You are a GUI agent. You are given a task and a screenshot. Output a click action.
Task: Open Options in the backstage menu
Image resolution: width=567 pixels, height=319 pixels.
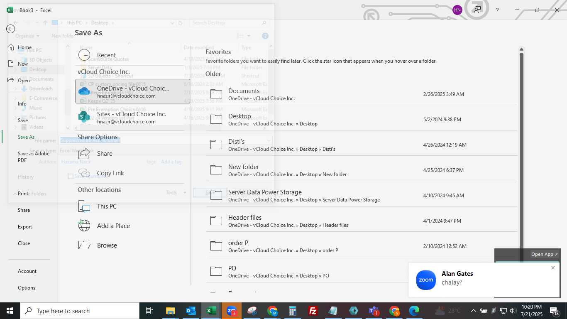(x=27, y=287)
